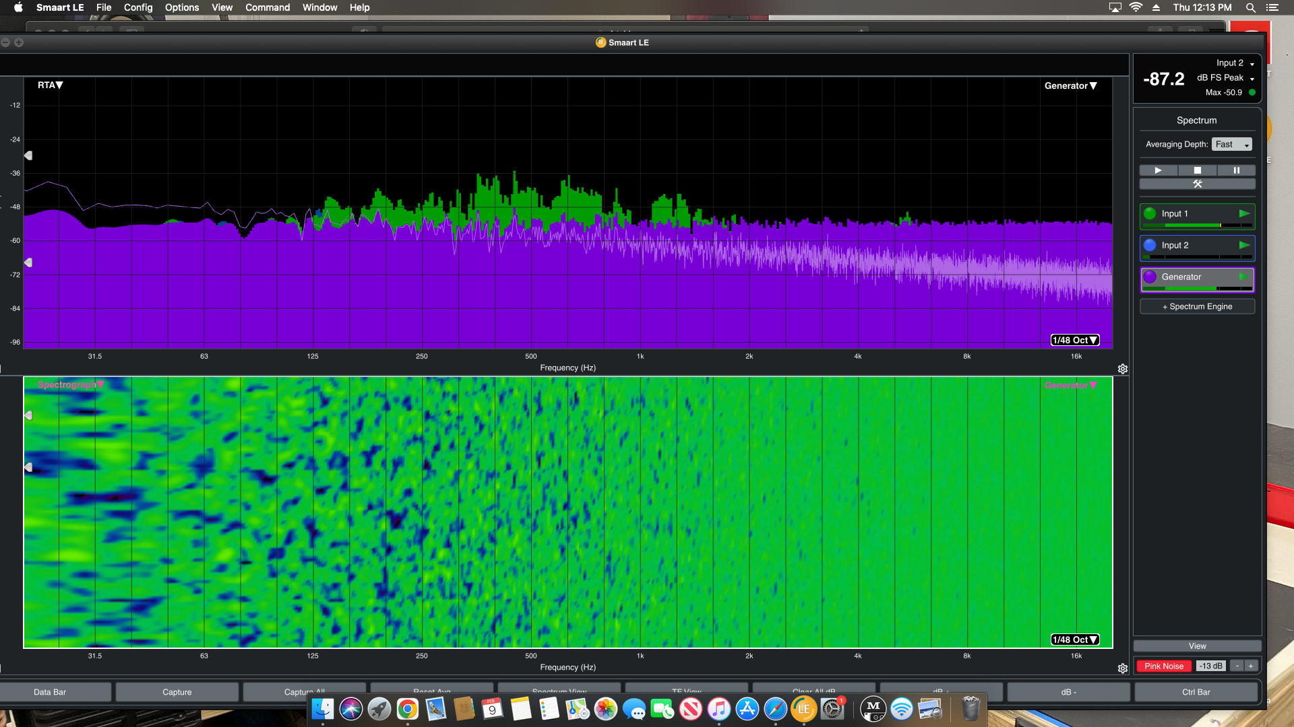Open Google Chrome from the Dock
This screenshot has width=1294, height=727.
408,708
